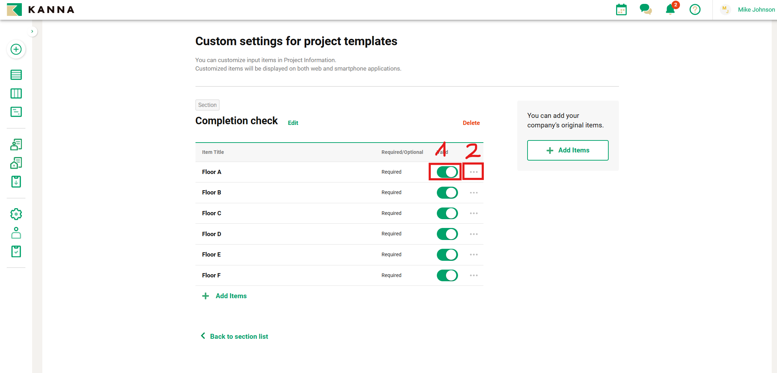Screen dimensions: 777x373
Task: Toggle the Floor A valid switch
Action: click(447, 172)
